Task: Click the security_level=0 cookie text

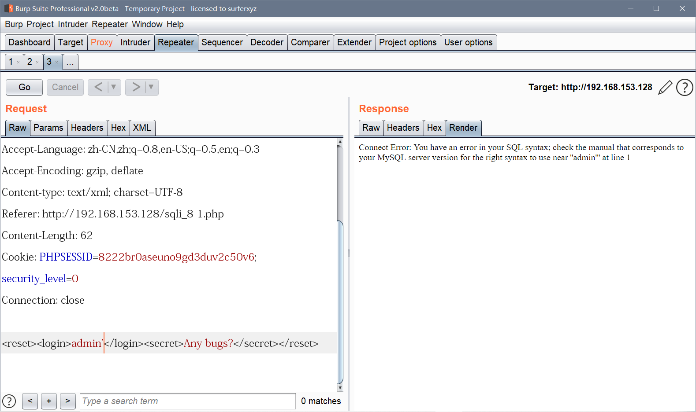Action: pyautogui.click(x=40, y=279)
